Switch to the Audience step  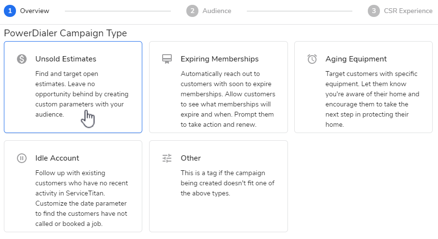[217, 11]
